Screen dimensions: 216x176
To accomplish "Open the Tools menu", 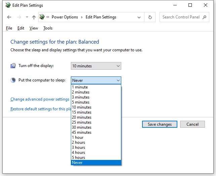I will 48,28.
